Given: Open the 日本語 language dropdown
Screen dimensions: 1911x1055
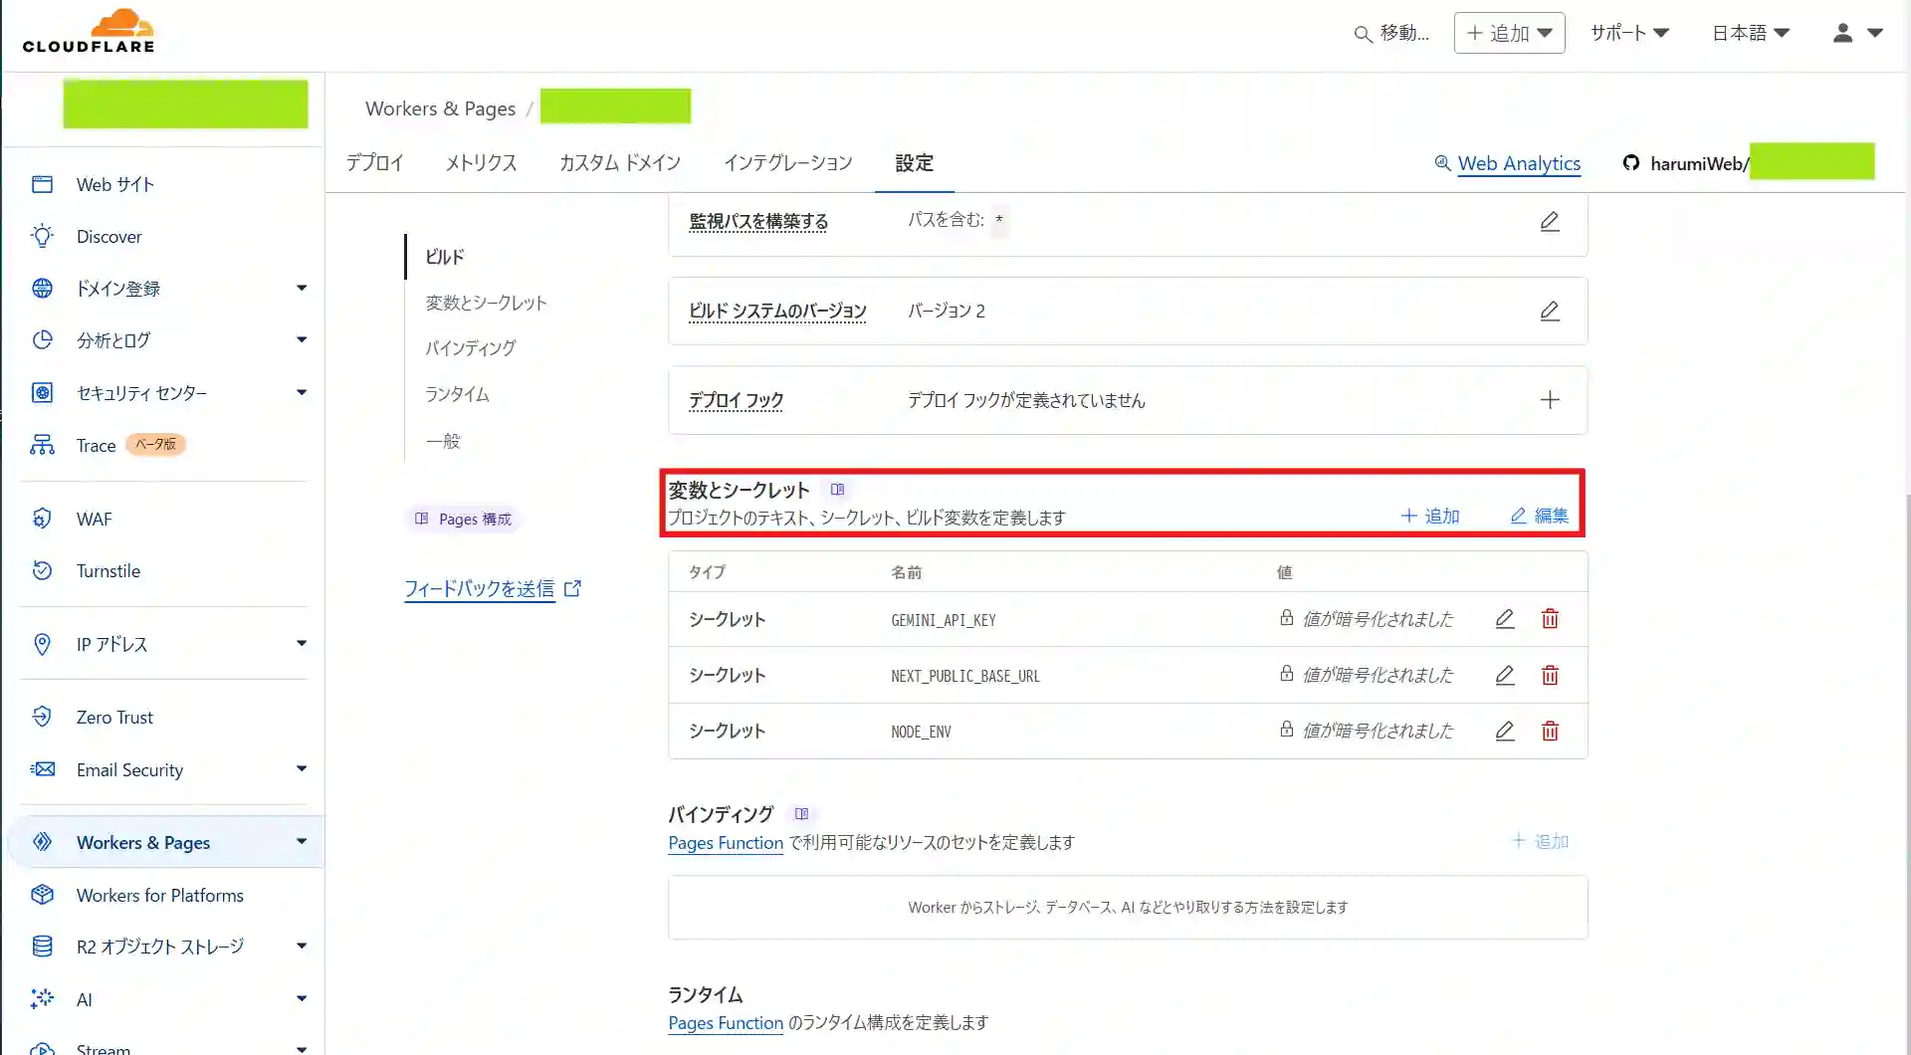Looking at the screenshot, I should (1751, 33).
